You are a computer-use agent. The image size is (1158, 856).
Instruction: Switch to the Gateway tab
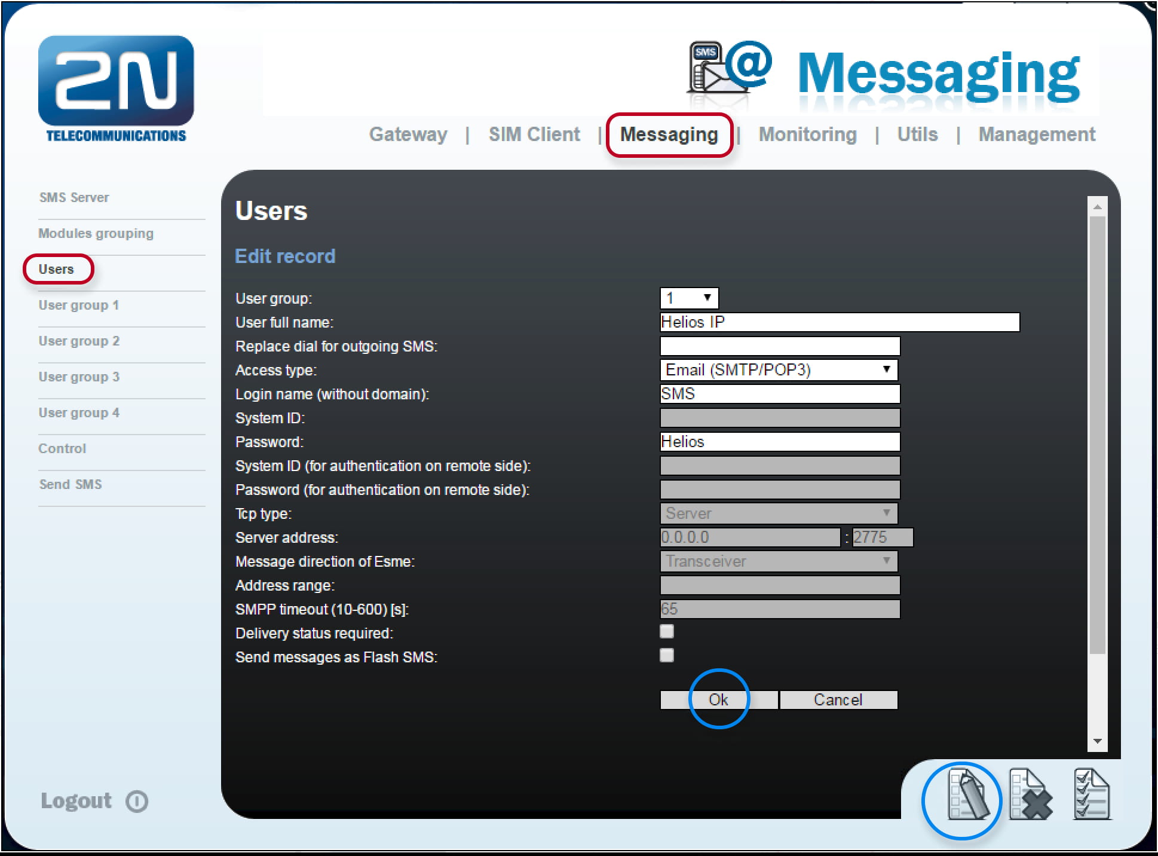[408, 134]
